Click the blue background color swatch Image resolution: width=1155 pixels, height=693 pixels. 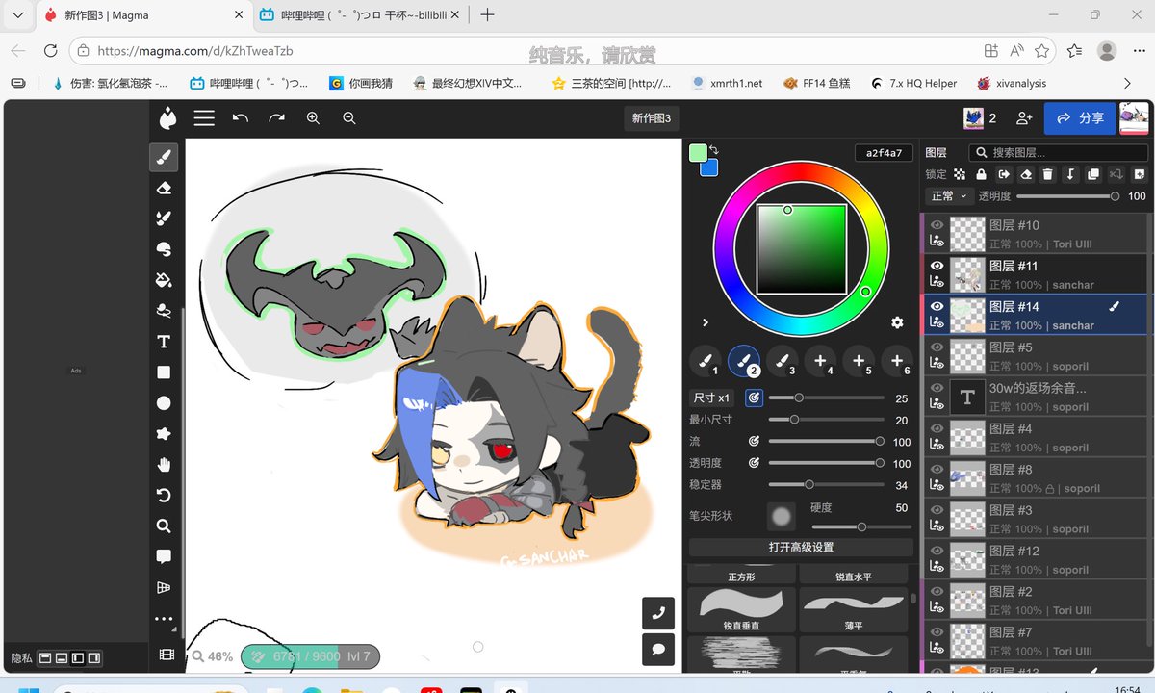[709, 167]
